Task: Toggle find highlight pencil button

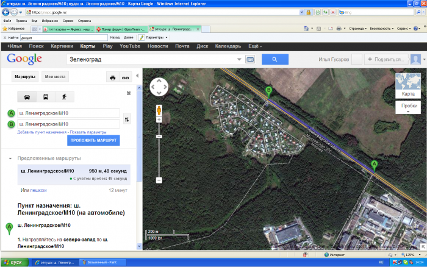Action: point(142,38)
